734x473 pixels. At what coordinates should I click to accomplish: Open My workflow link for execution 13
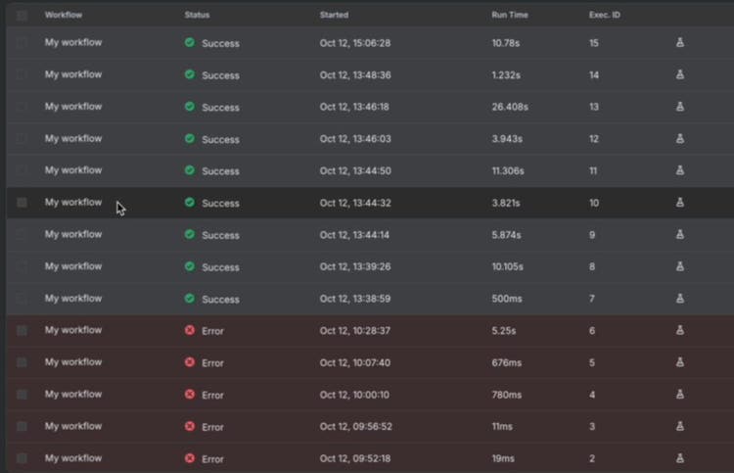point(73,107)
